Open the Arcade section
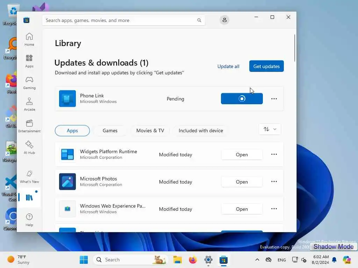This screenshot has width=358, height=268. pyautogui.click(x=29, y=104)
